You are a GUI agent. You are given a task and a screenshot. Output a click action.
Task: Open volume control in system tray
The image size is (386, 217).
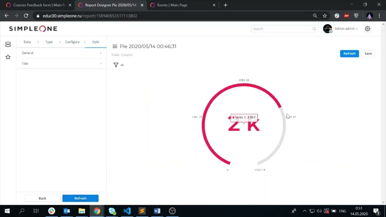319,211
